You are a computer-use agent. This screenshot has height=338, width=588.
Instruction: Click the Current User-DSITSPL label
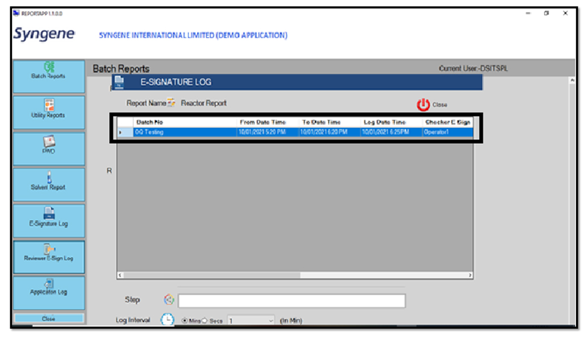[473, 69]
